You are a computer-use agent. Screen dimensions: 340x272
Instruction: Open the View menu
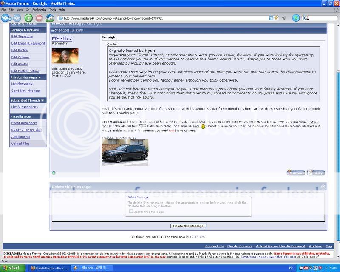coord(20,10)
